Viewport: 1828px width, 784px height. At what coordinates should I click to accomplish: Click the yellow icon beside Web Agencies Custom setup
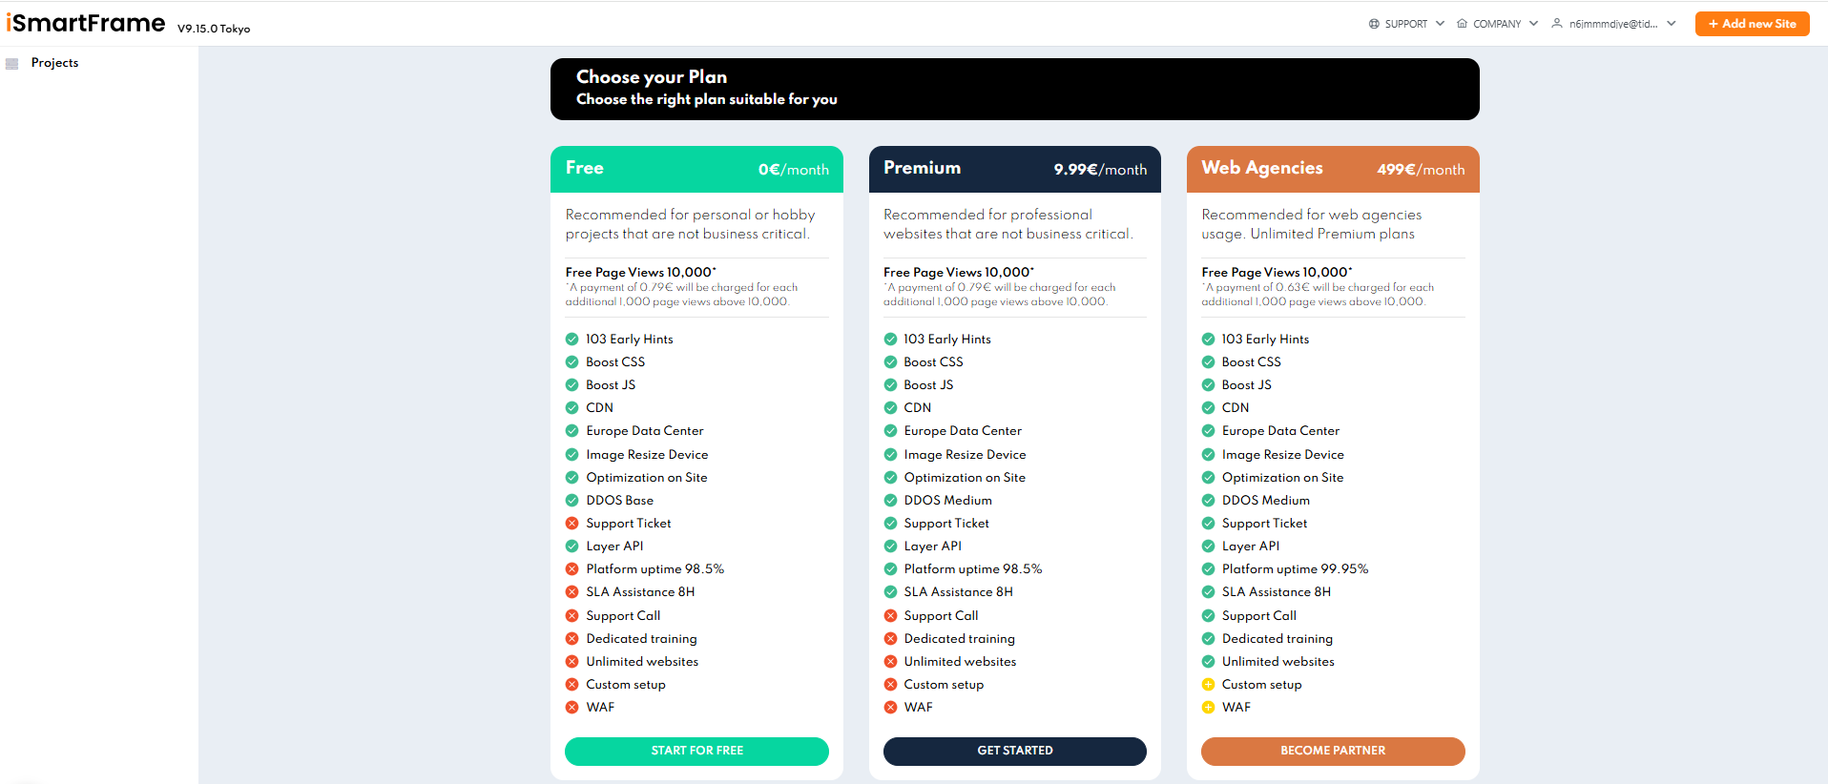pos(1208,685)
